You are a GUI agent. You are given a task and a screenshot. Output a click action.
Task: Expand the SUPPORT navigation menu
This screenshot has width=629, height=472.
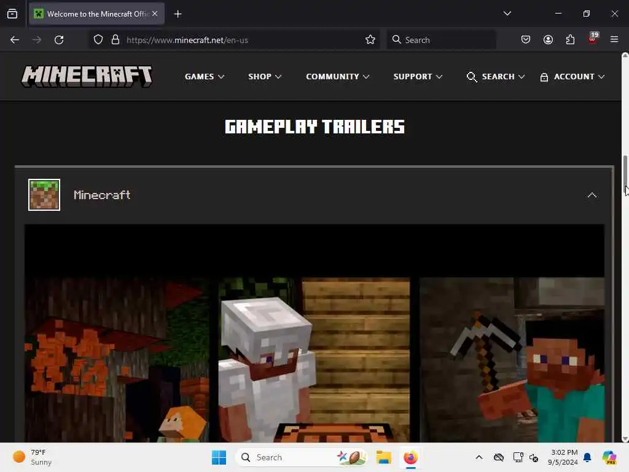pyautogui.click(x=418, y=76)
